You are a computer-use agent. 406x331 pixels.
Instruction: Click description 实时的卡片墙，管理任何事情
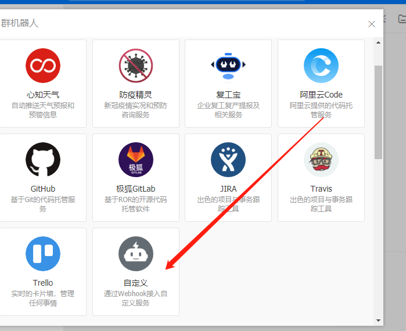(43, 298)
